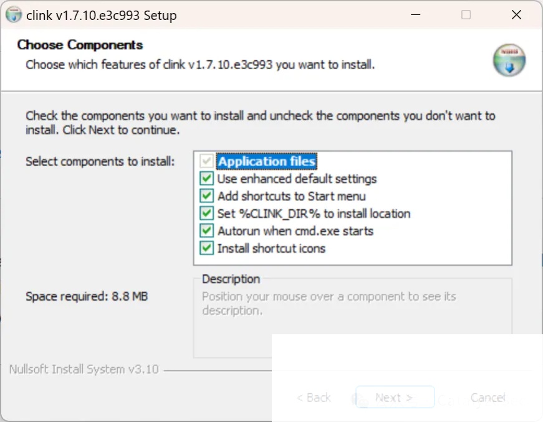The height and width of the screenshot is (422, 543).
Task: Uncheck Add shortcuts to Start menu
Action: click(x=206, y=196)
